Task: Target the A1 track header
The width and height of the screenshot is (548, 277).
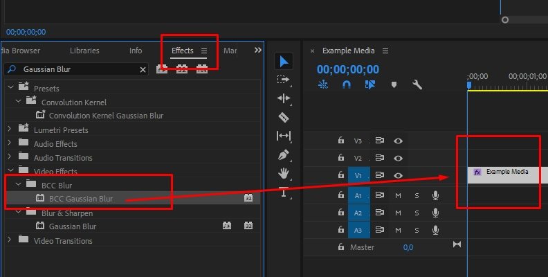Action: 358,195
